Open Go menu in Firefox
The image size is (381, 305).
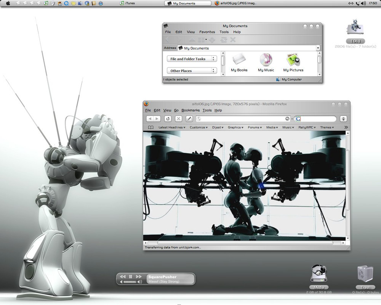coord(176,110)
